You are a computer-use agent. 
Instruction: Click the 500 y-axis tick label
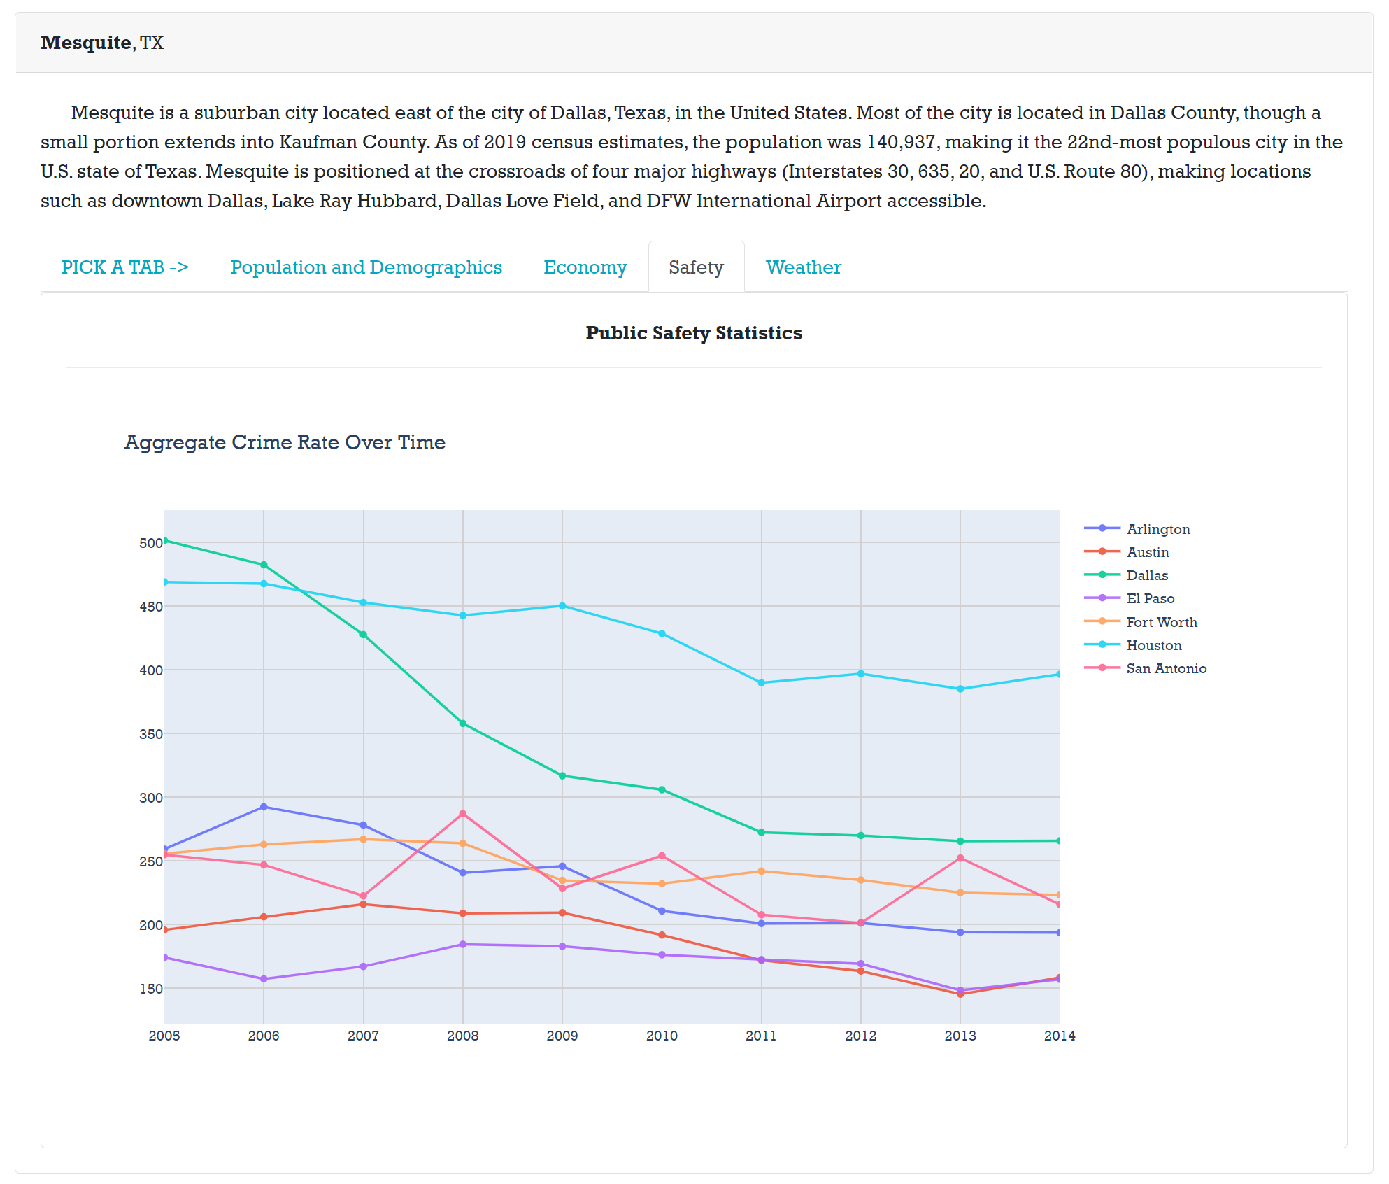click(x=150, y=543)
